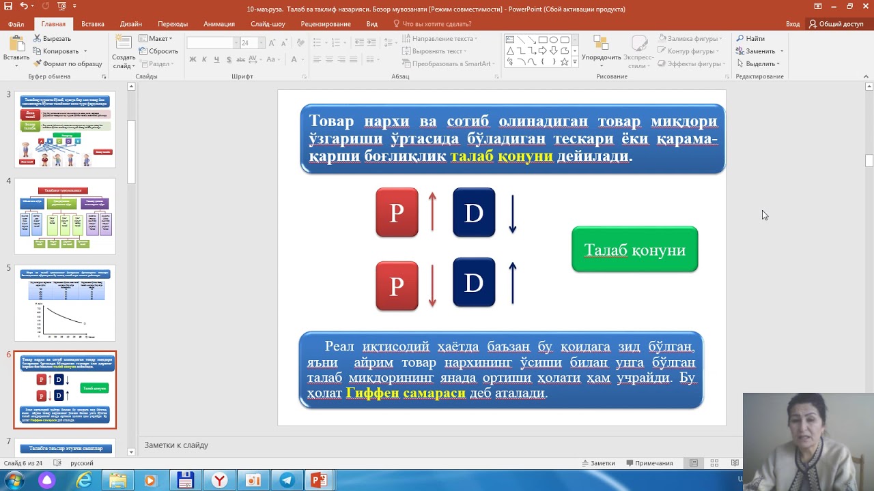Click the Вход sign-in link
Screen dimensions: 874x491
click(793, 24)
